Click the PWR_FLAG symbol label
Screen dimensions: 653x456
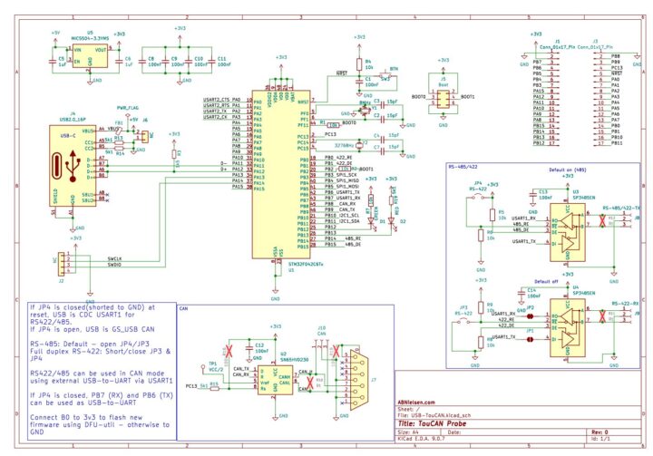coord(128,108)
